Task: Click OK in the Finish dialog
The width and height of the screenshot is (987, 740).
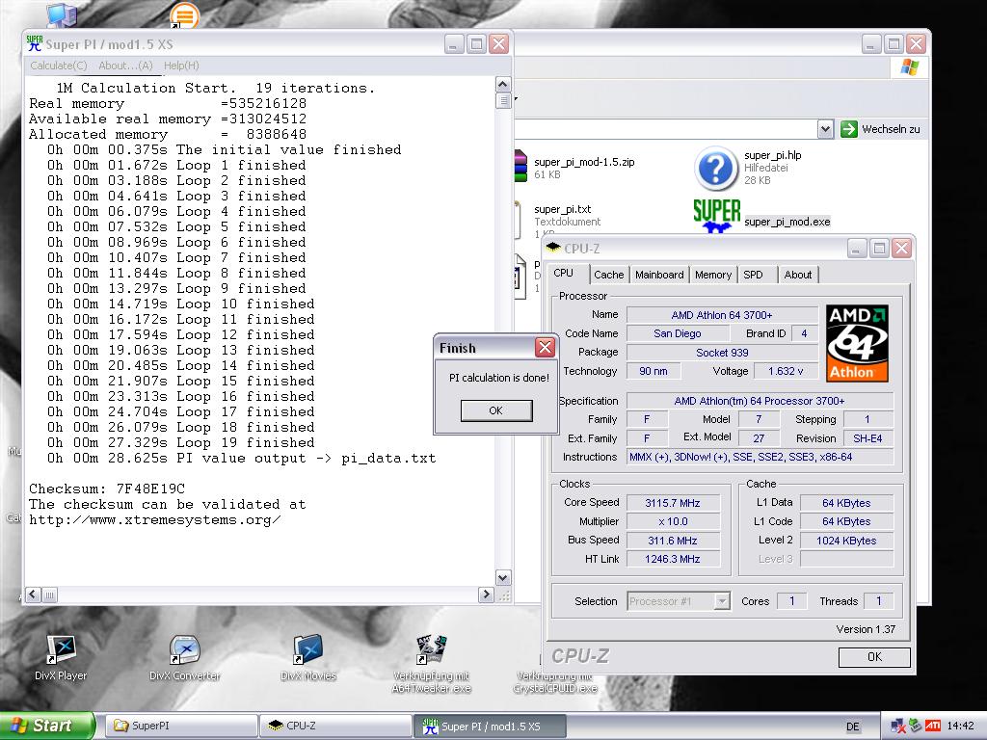Action: coord(496,410)
